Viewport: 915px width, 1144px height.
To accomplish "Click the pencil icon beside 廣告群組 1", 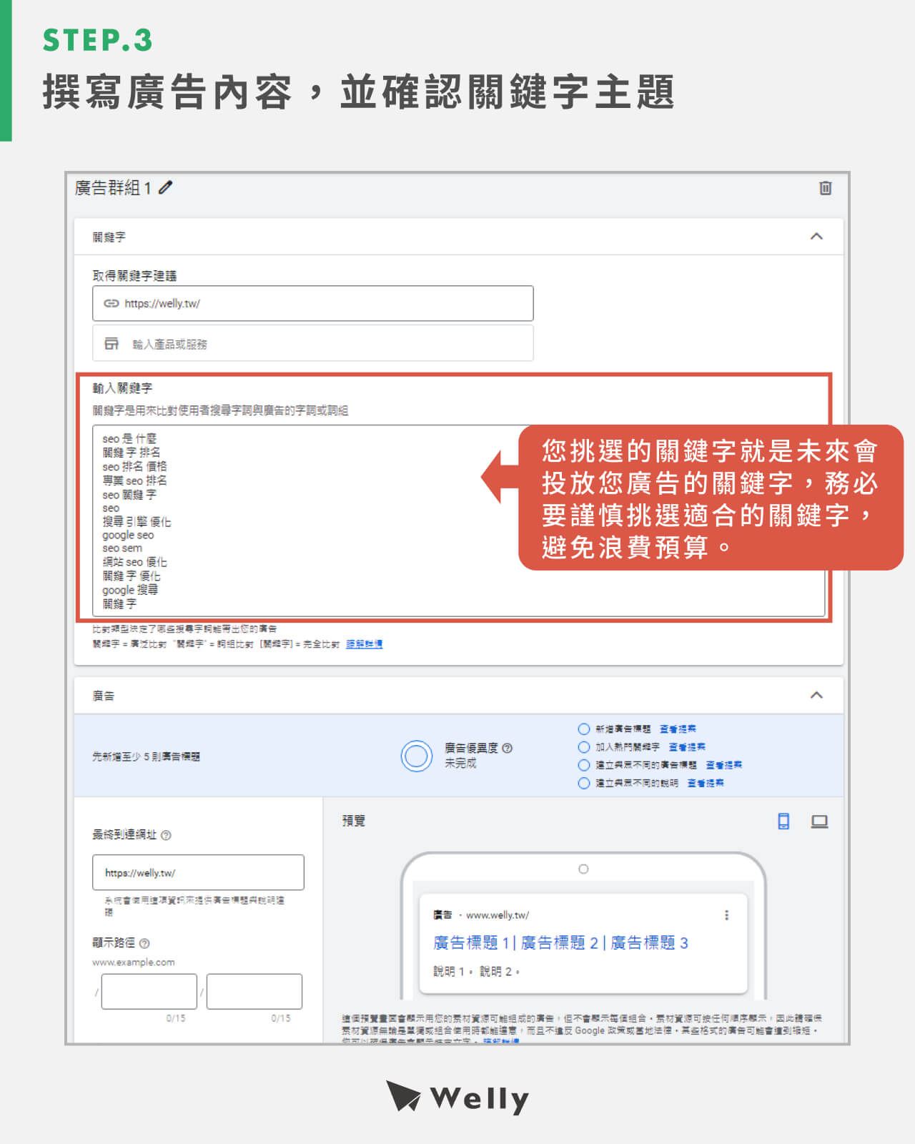I will click(166, 188).
